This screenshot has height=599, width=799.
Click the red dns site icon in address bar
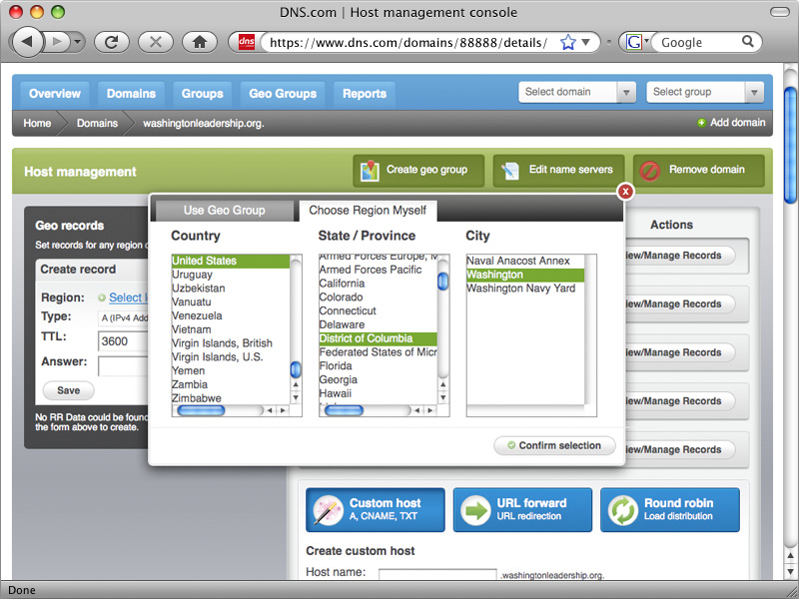coord(247,42)
